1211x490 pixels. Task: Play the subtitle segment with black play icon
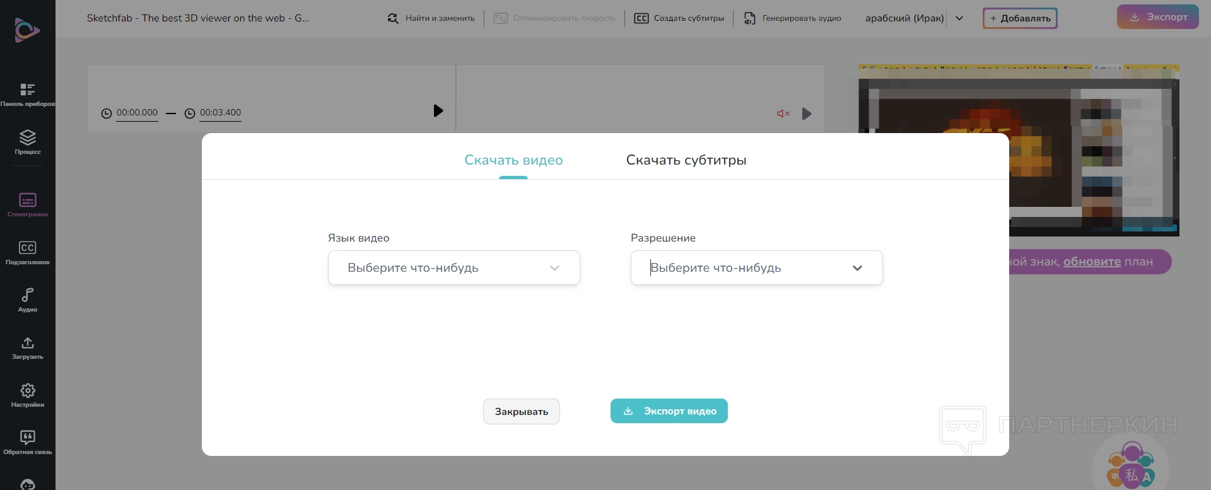click(x=438, y=111)
